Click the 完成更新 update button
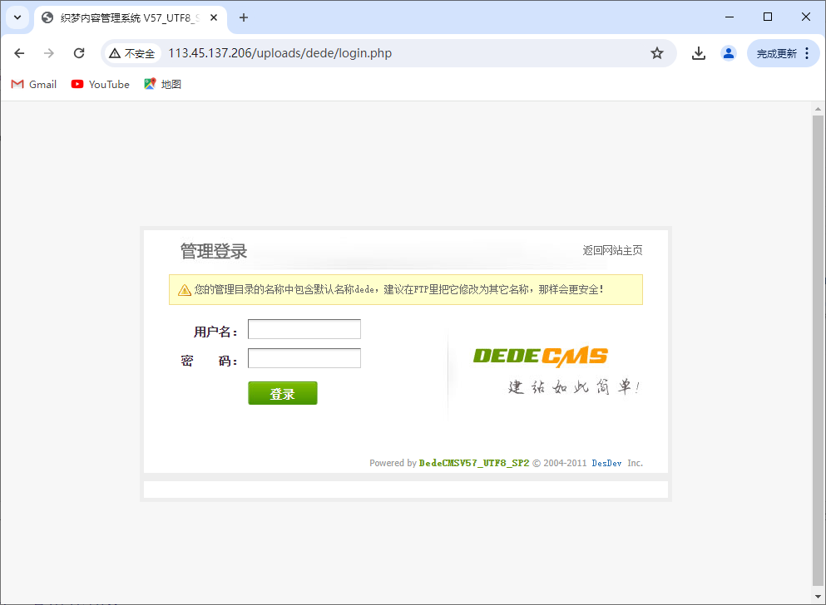This screenshot has width=826, height=605. (x=775, y=53)
